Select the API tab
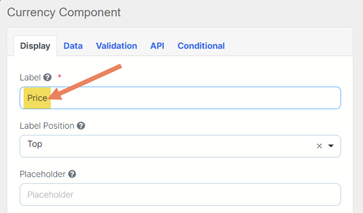This screenshot has height=213, width=363. click(157, 46)
